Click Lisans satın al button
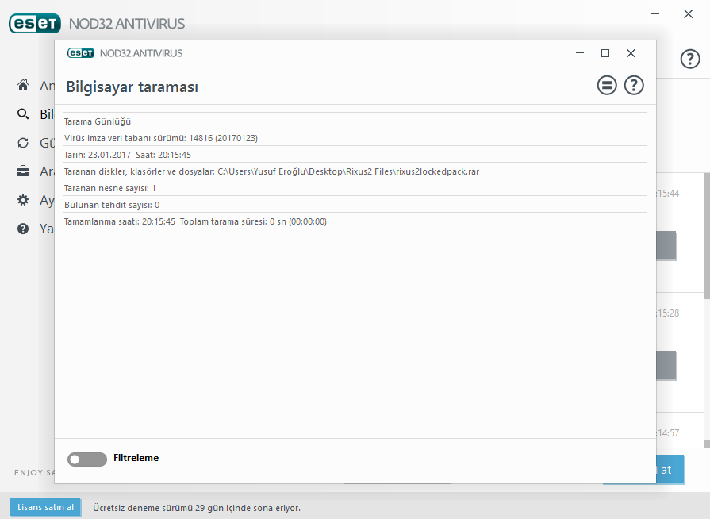Screen dimensions: 710x519 pyautogui.click(x=45, y=507)
